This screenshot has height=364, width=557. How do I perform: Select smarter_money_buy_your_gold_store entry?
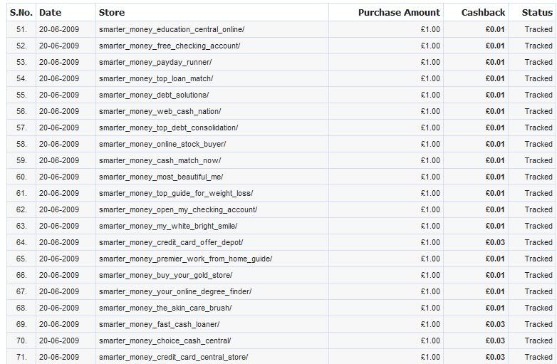[x=165, y=275]
